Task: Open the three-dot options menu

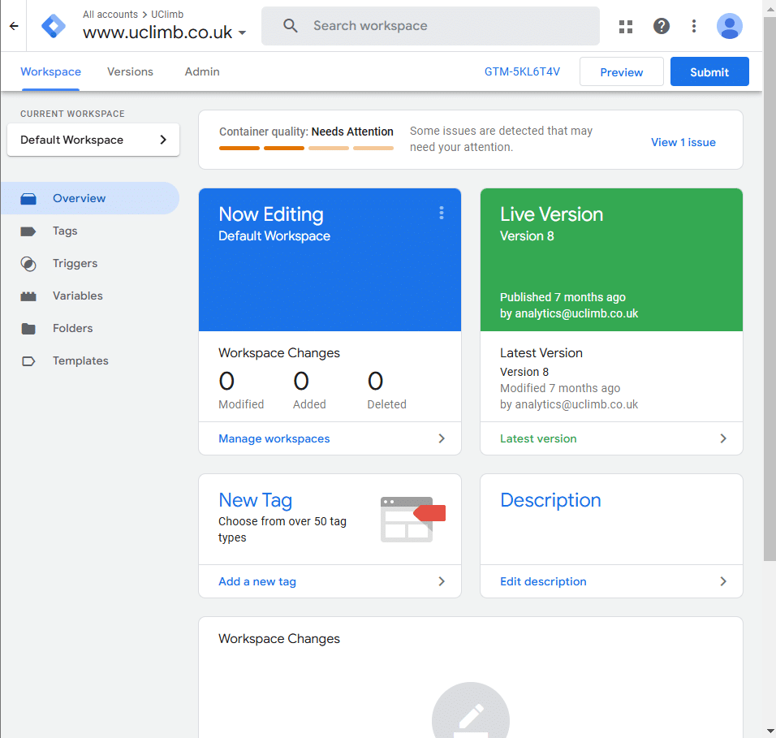Action: (694, 26)
